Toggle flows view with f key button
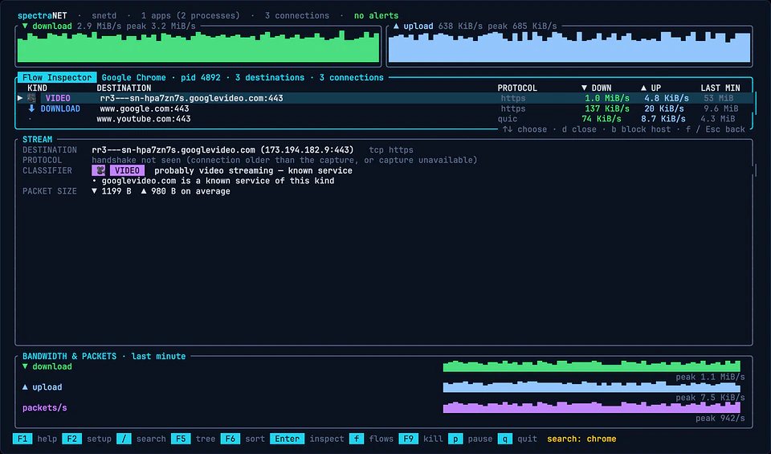 point(357,439)
